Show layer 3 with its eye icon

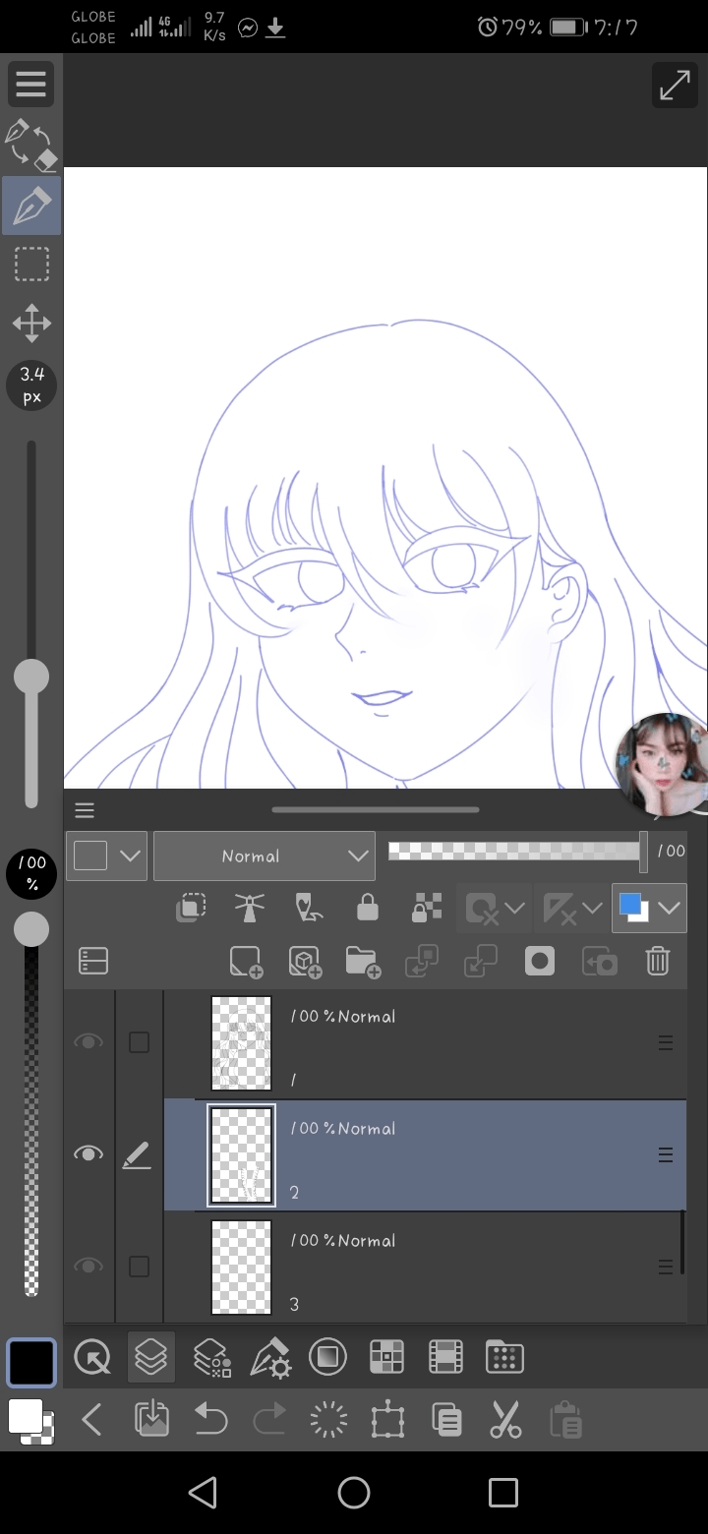pos(88,1267)
